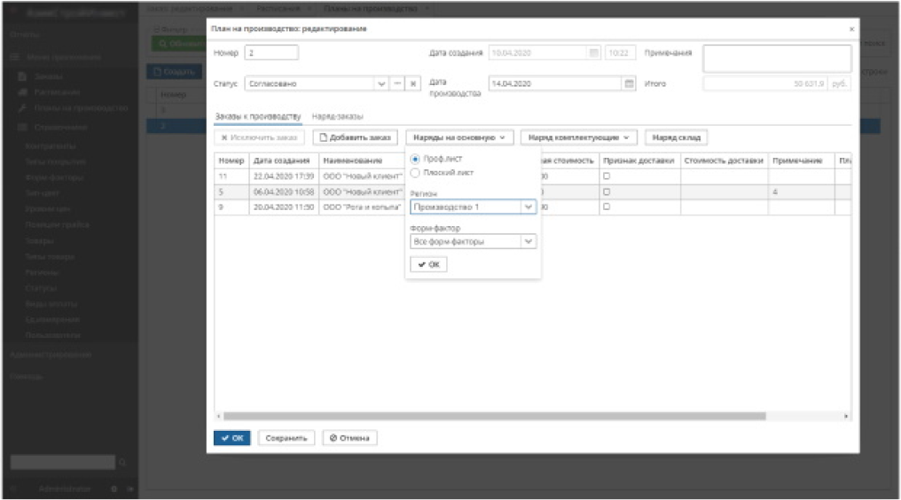Click the Отмена button
This screenshot has width=901, height=500.
pyautogui.click(x=349, y=438)
